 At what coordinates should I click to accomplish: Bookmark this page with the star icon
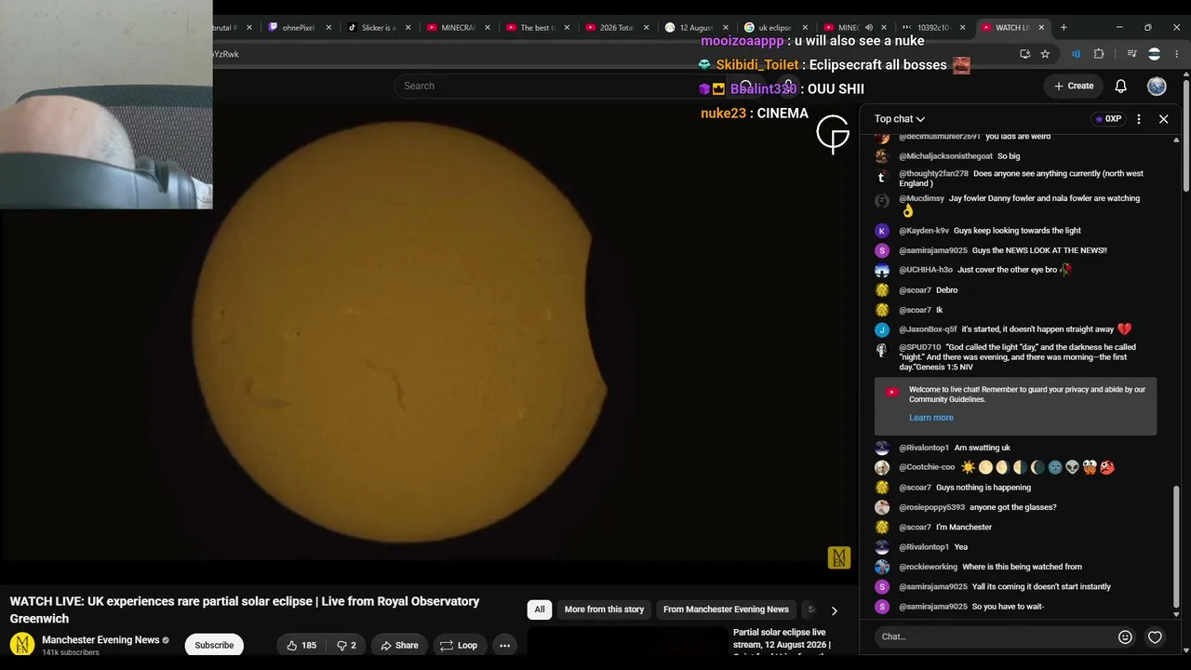(1045, 54)
